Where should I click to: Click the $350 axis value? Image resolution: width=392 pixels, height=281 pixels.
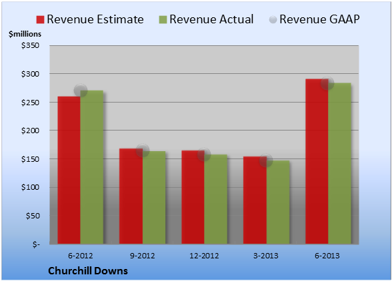click(x=30, y=45)
